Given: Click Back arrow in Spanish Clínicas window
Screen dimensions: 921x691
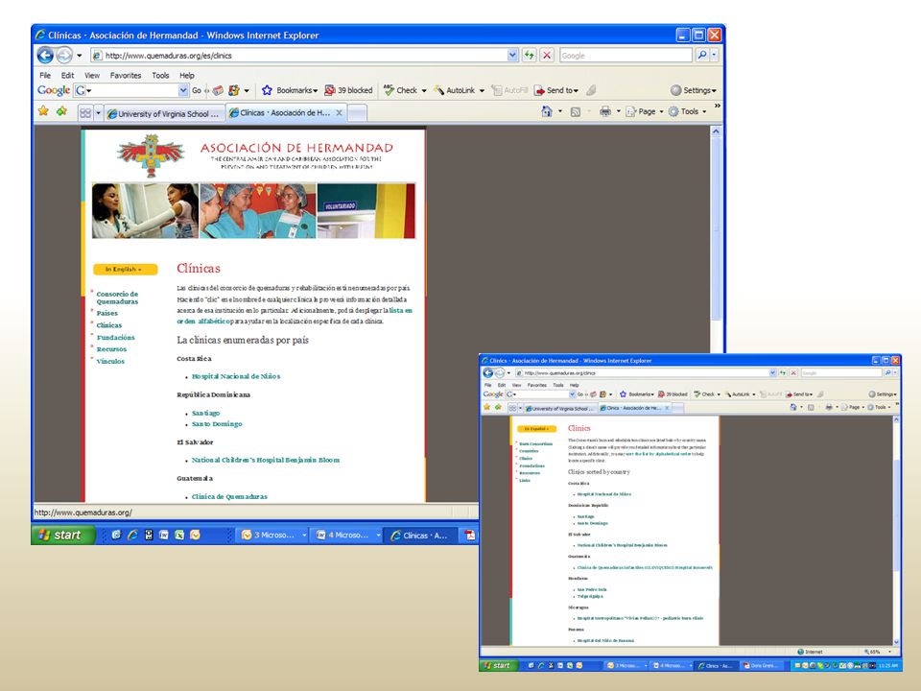Looking at the screenshot, I should click(45, 56).
